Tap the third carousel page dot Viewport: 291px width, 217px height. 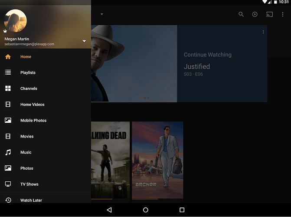[148, 98]
